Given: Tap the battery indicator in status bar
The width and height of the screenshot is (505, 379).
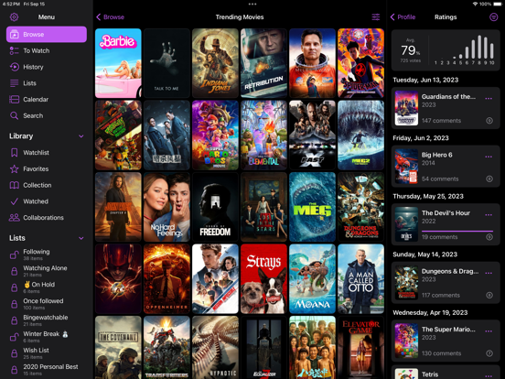Looking at the screenshot, I should 497,5.
